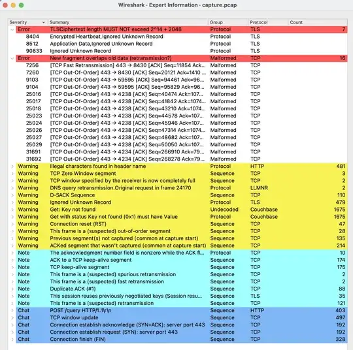Select suspected out-of-order segment warning row
Screen dimensions: 353x350
182,231
